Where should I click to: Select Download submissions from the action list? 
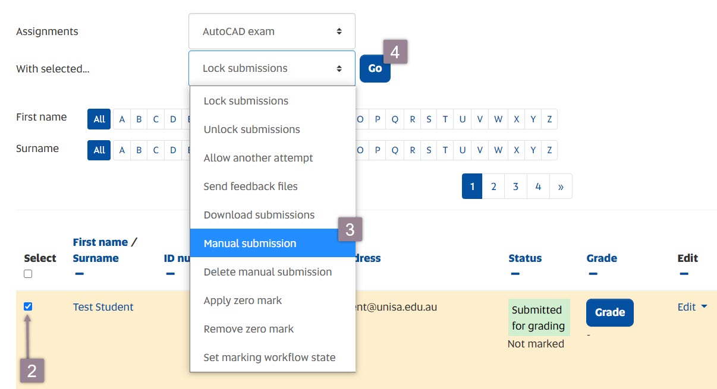[x=260, y=214]
